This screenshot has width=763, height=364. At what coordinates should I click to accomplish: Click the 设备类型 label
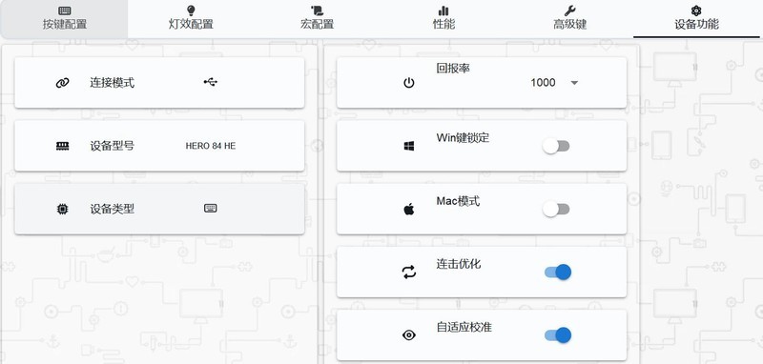coord(112,209)
